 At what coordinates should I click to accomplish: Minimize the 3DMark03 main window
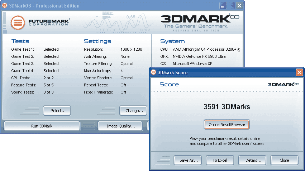(223, 6)
